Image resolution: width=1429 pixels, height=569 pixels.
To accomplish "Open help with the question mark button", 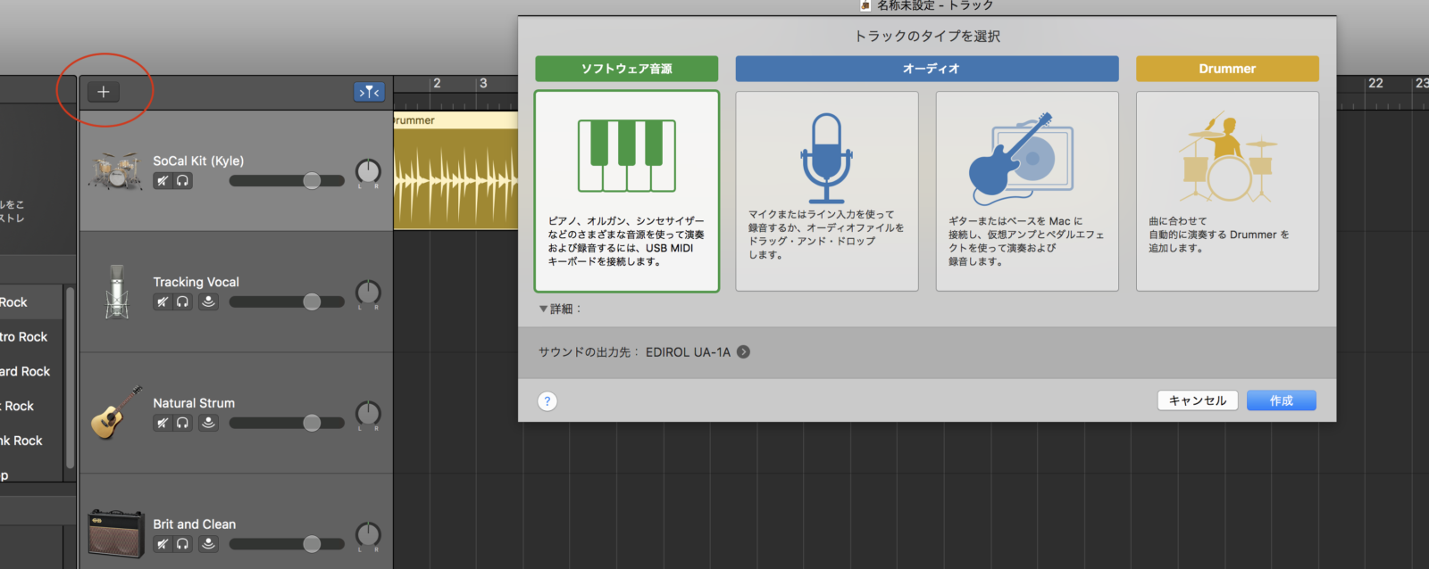I will [547, 401].
